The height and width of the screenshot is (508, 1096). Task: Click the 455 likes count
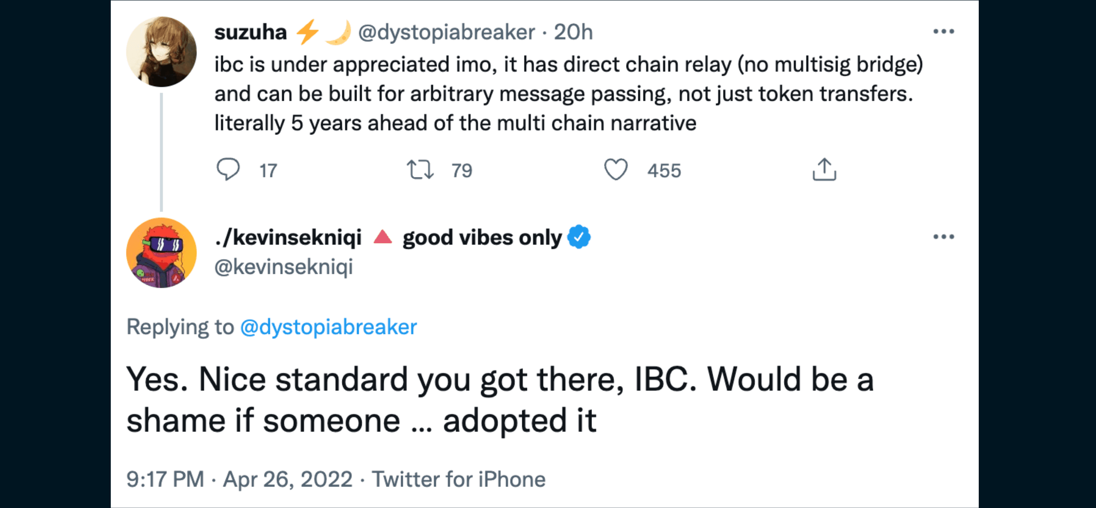coord(664,170)
